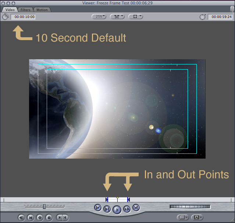The width and height of the screenshot is (235, 223).
Task: Click the 00:00:59:24 current timecode field
Action: point(220,17)
